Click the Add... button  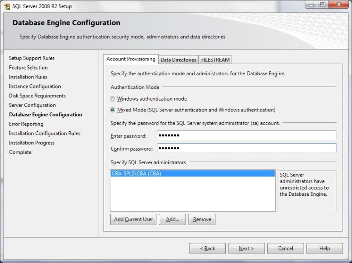172,219
